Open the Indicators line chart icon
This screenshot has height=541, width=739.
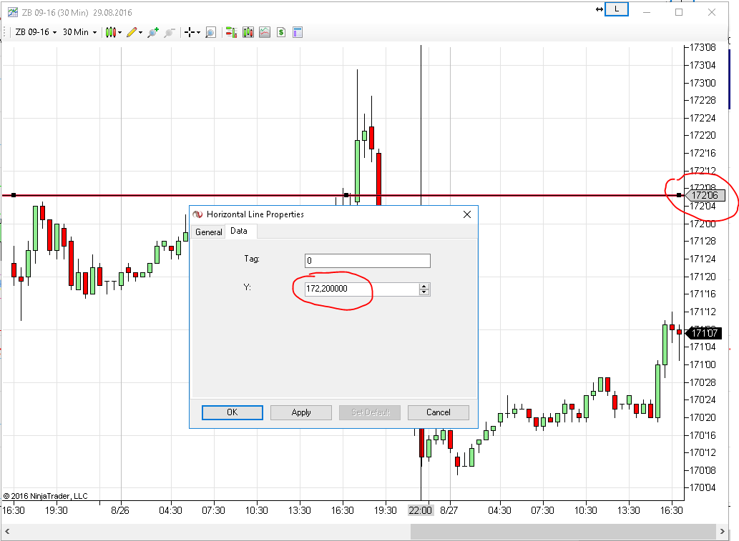[x=265, y=32]
